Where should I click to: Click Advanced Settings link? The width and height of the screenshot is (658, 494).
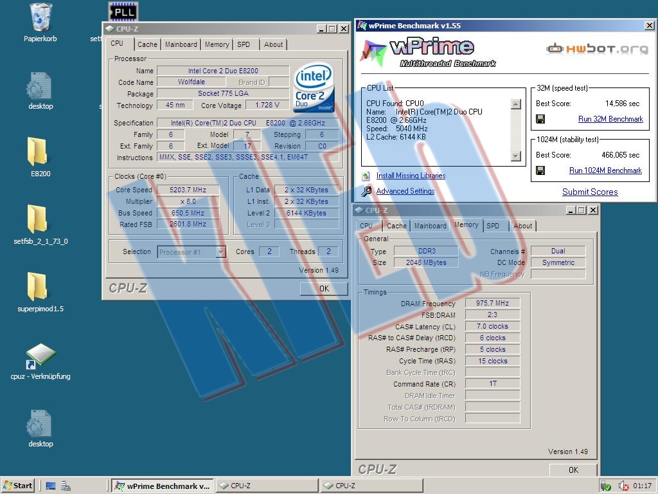tap(405, 191)
